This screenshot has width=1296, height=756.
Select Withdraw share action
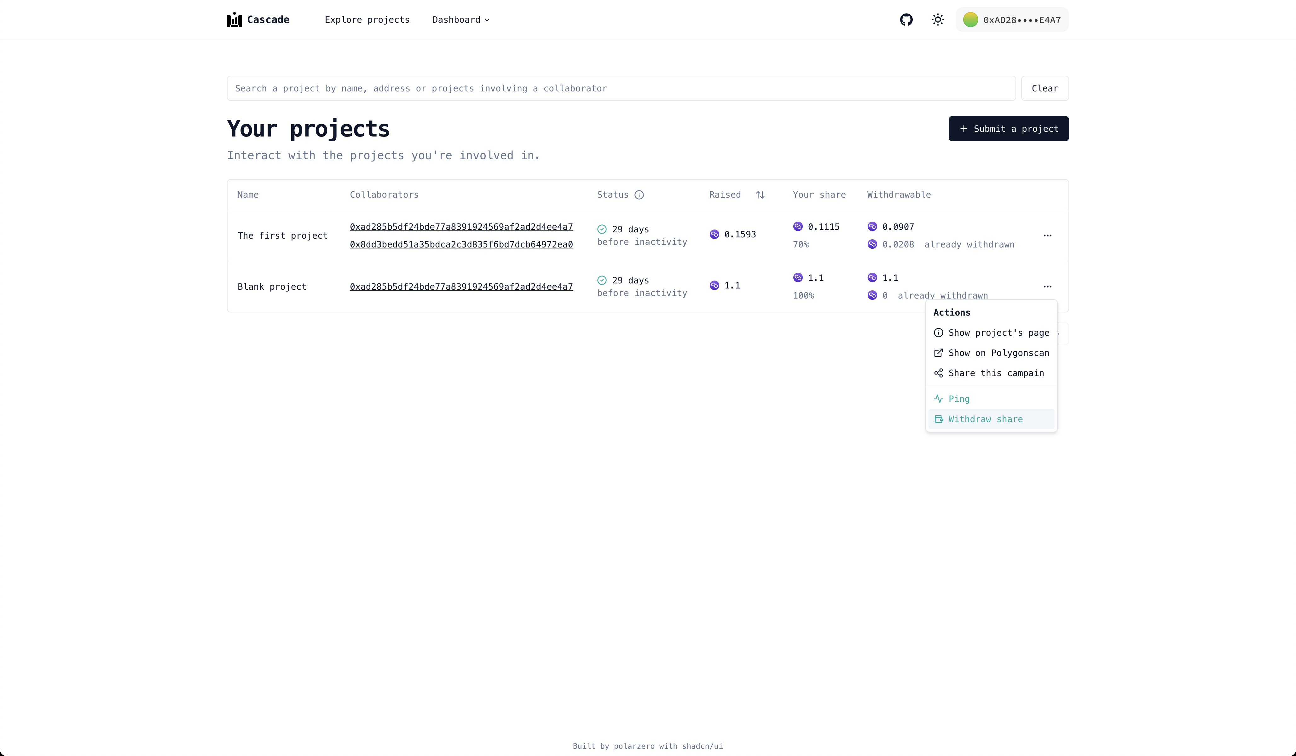(985, 419)
